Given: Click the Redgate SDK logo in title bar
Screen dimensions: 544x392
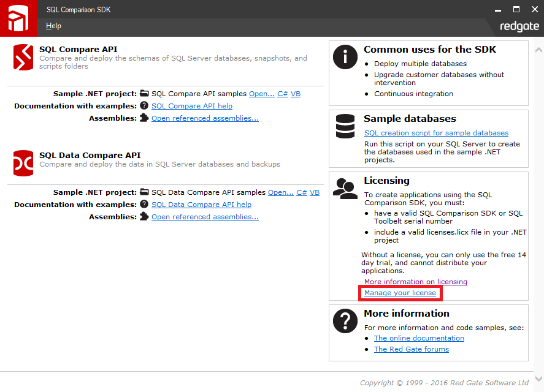Looking at the screenshot, I should click(17, 18).
